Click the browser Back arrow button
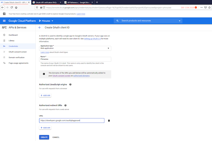Screen dimensions: 212x141 pyautogui.click(x=2, y=7)
